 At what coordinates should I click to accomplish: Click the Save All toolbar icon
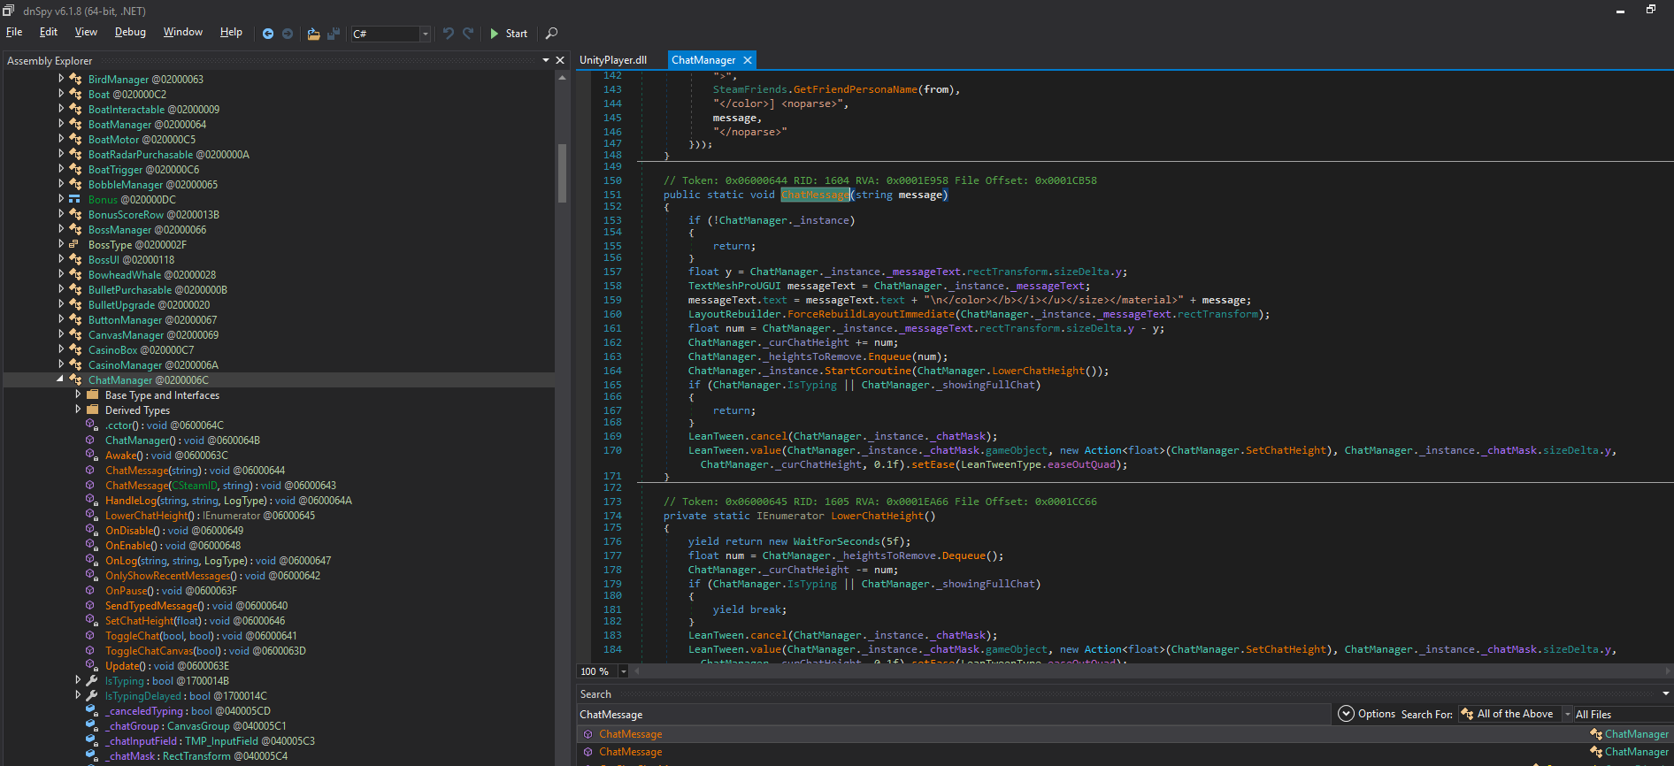click(x=334, y=34)
